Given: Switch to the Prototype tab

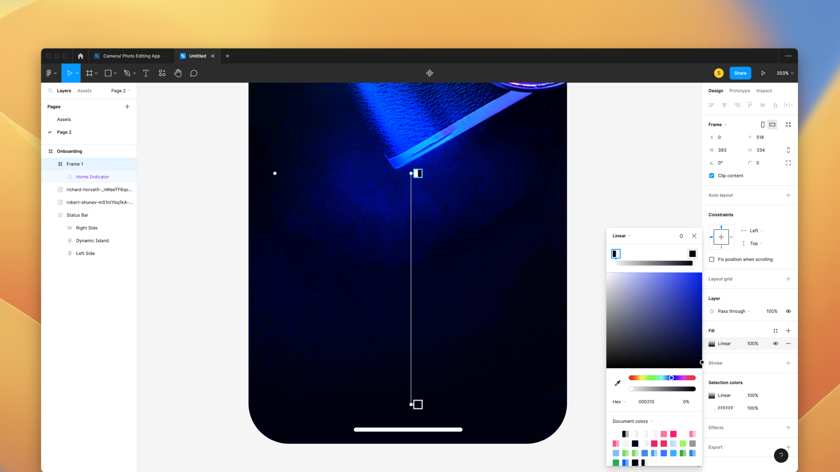Looking at the screenshot, I should pos(739,91).
